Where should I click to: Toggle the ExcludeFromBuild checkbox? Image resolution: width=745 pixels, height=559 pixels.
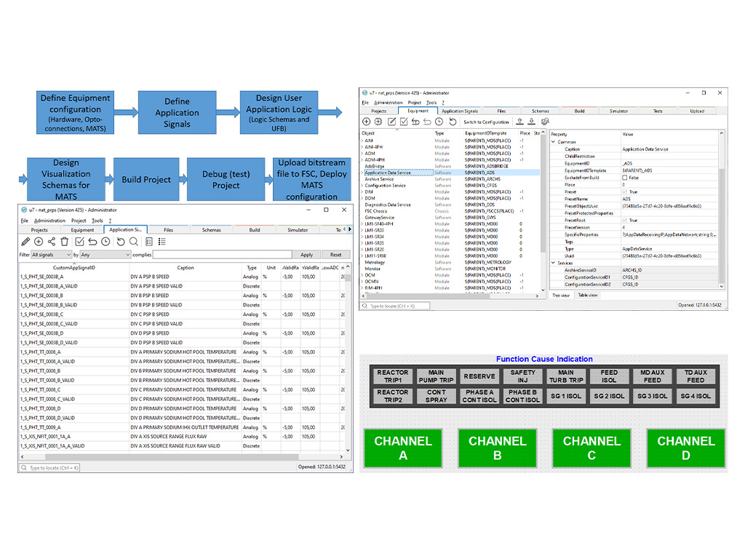[x=625, y=178]
